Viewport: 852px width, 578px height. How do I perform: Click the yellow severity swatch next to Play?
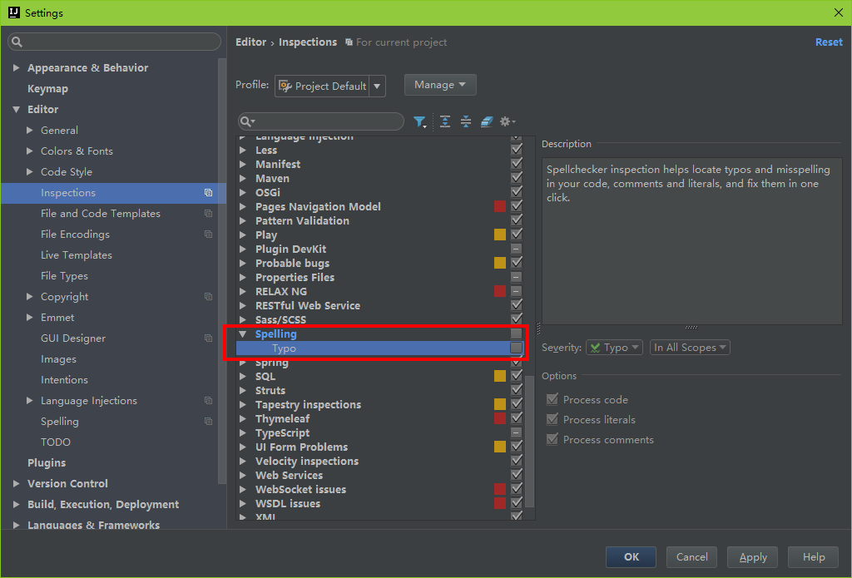pos(499,235)
